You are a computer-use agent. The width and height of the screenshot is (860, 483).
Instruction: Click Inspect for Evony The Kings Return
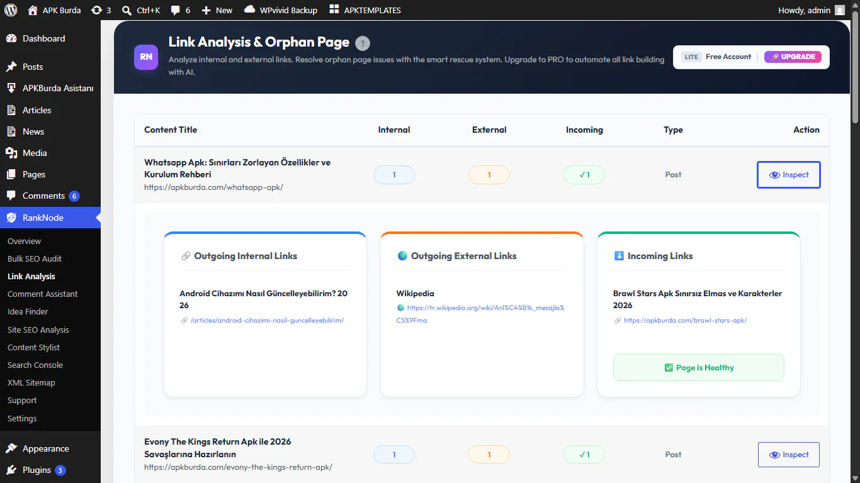pos(788,455)
